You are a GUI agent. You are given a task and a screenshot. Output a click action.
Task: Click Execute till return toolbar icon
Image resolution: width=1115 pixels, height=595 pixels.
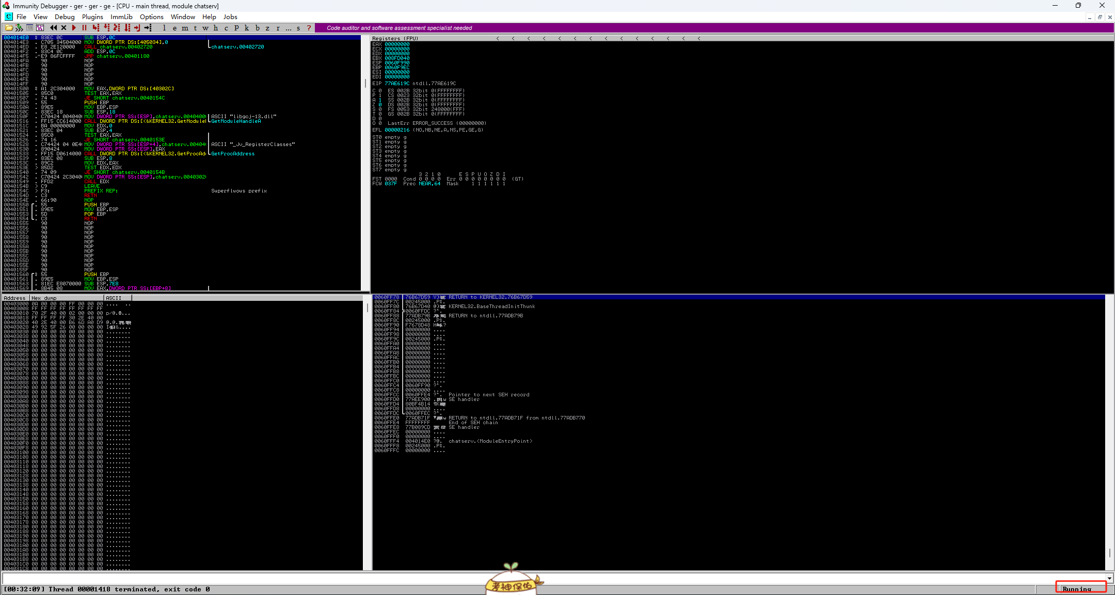(x=137, y=28)
